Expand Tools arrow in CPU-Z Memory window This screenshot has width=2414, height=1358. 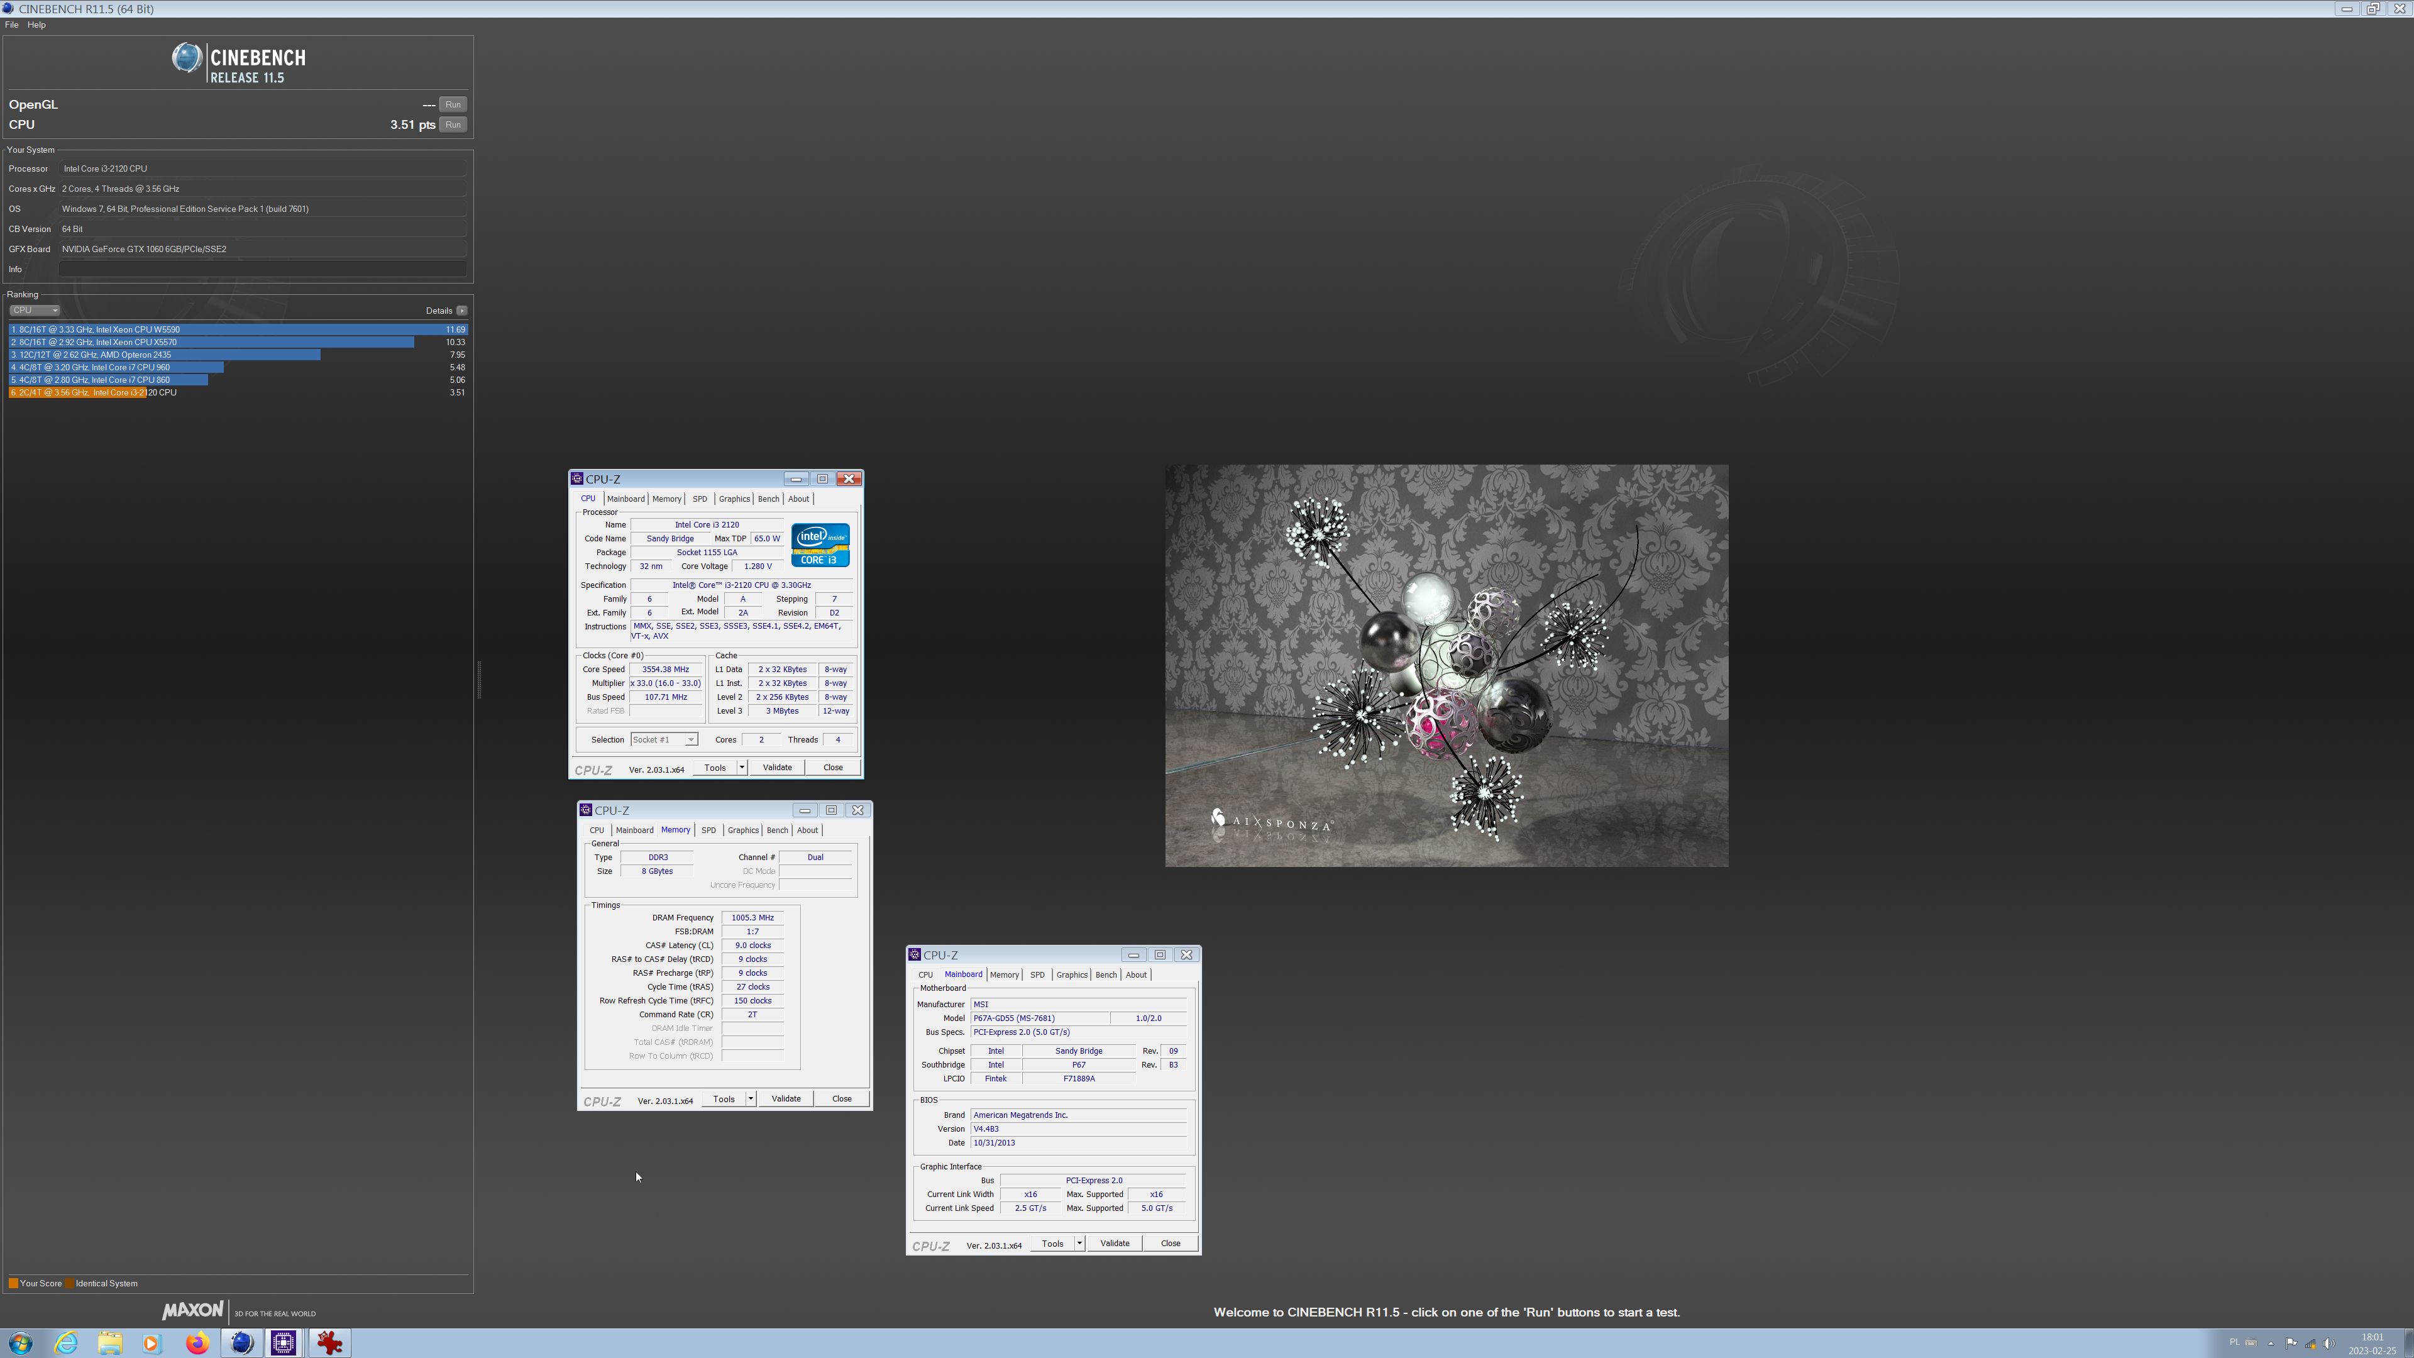(751, 1098)
